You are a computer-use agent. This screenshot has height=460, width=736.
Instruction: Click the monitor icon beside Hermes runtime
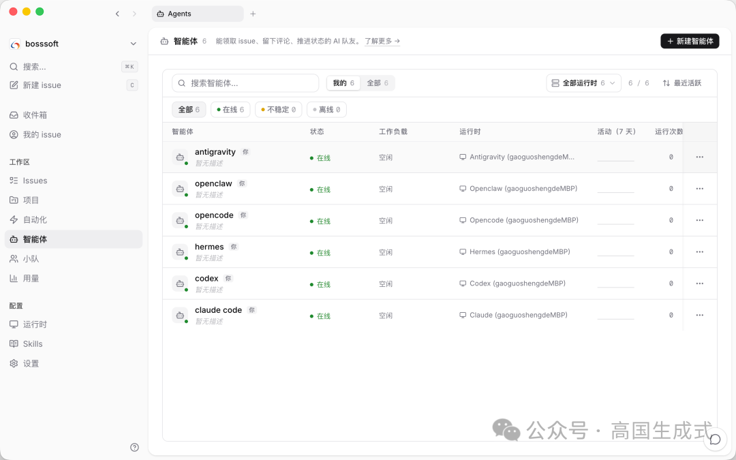pyautogui.click(x=463, y=252)
